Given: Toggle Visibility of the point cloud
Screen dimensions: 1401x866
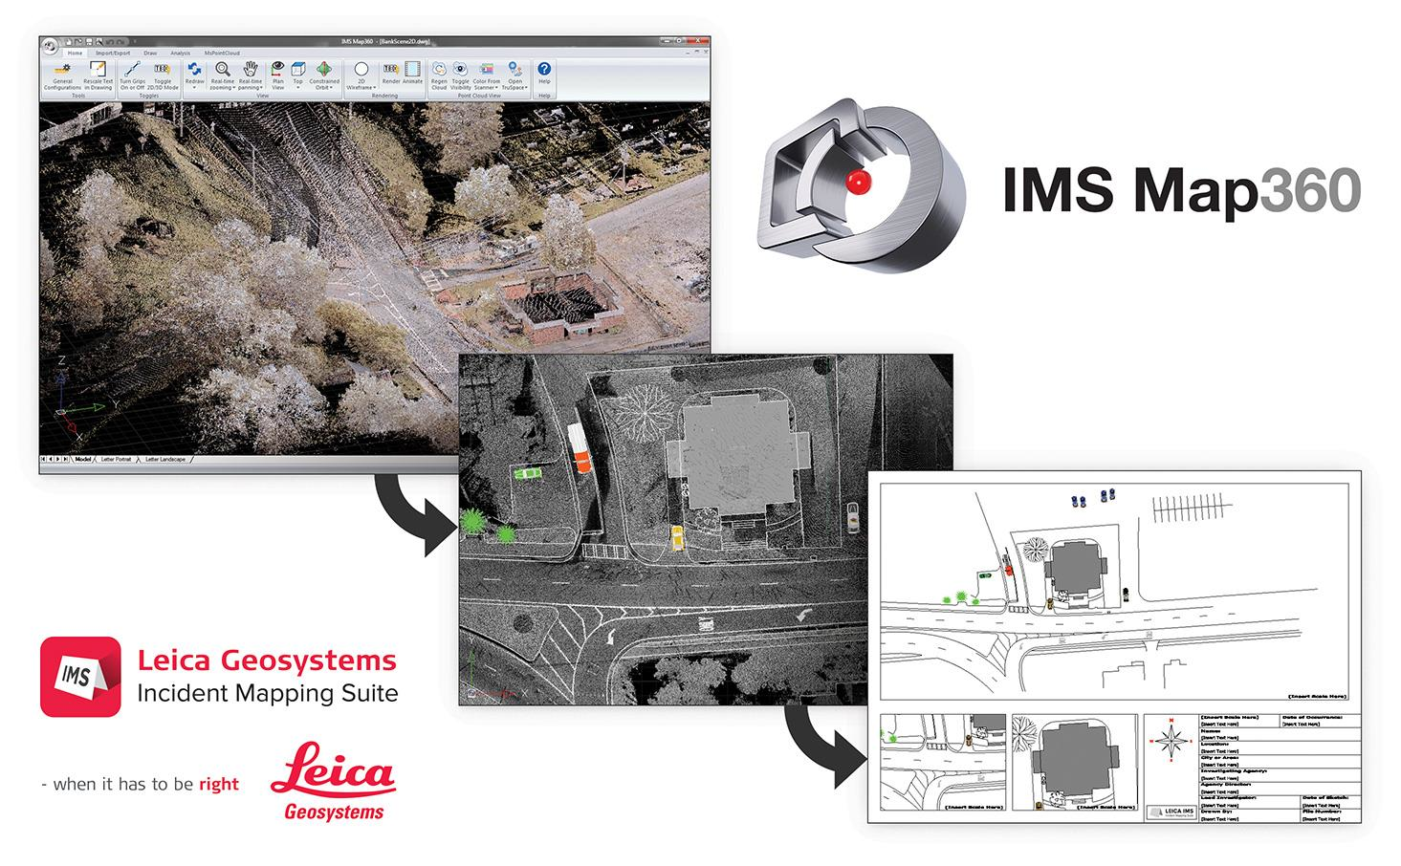Looking at the screenshot, I should coord(461,69).
